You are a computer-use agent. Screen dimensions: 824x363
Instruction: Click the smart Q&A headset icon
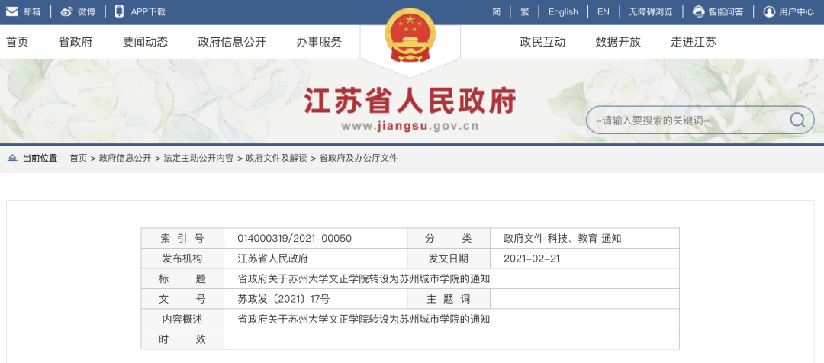[698, 11]
